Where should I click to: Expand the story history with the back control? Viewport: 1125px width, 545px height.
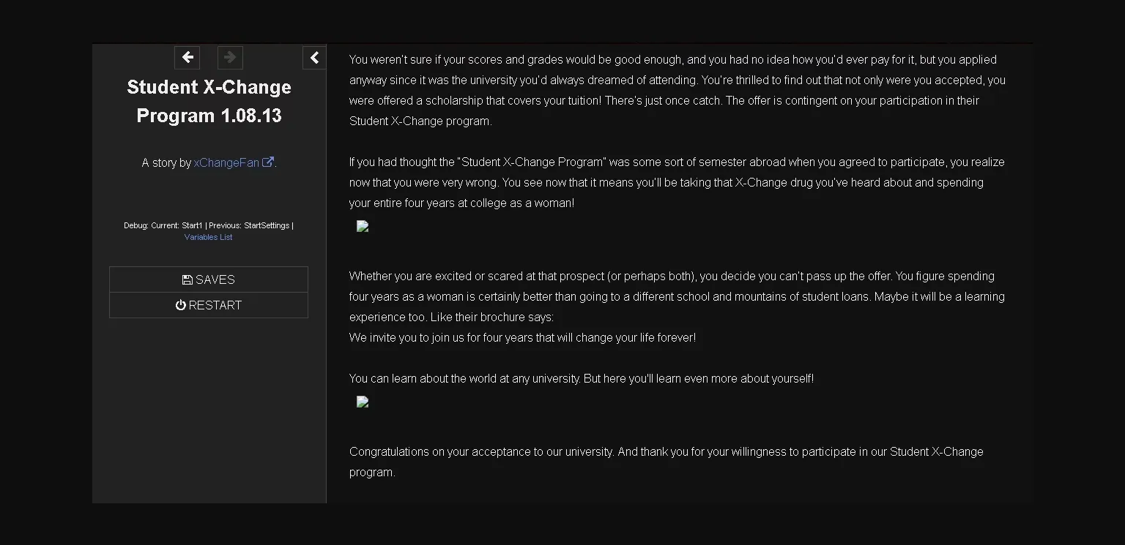point(187,57)
